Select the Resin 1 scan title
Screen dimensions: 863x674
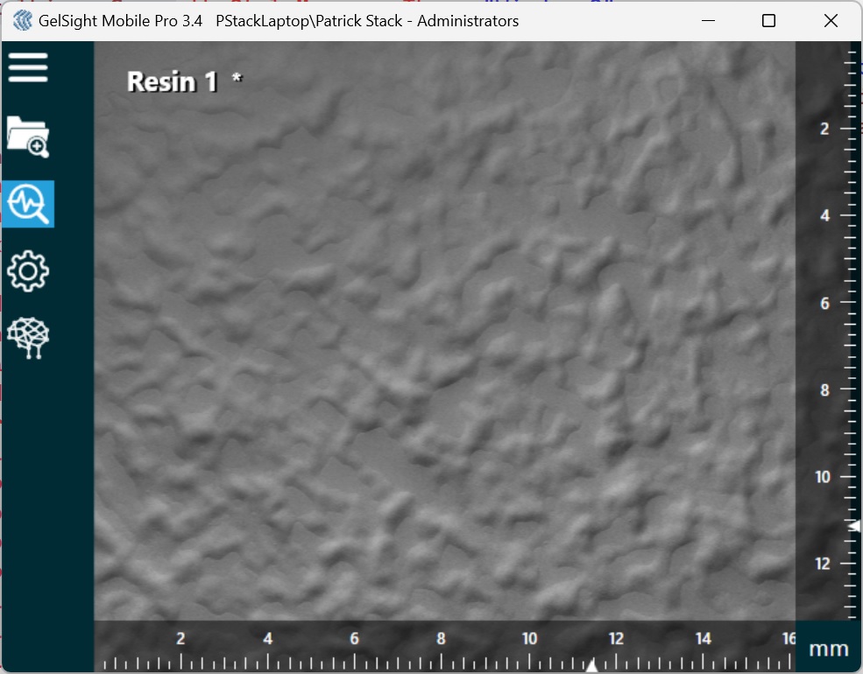coord(172,81)
